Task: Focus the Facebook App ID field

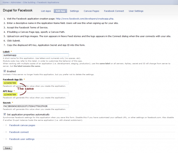Action: pyautogui.click(x=36, y=83)
